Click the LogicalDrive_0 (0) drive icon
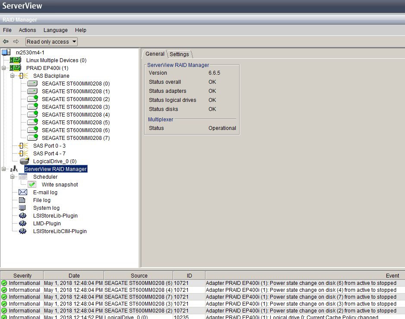This screenshot has width=405, height=319. [x=25, y=161]
